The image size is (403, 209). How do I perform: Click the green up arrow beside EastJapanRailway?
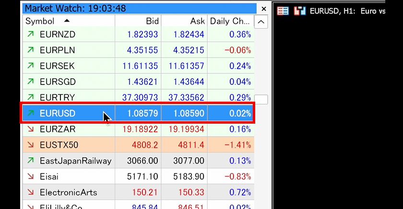[31, 160]
